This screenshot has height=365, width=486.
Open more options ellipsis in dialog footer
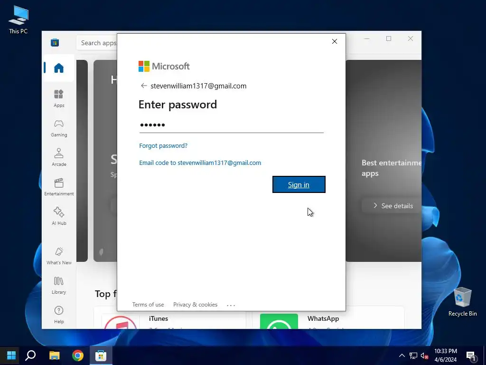tap(231, 305)
